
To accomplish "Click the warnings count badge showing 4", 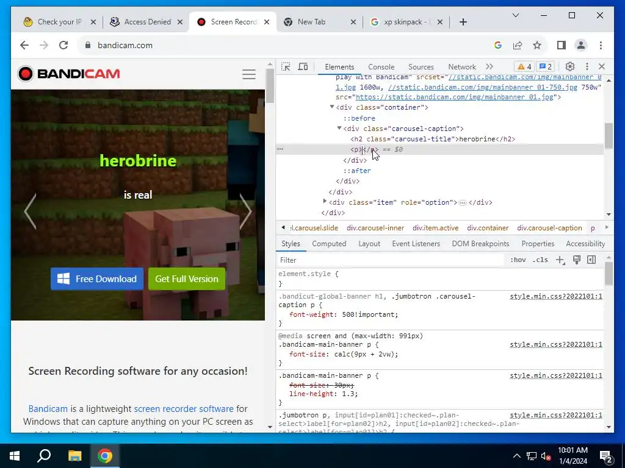I will point(524,66).
